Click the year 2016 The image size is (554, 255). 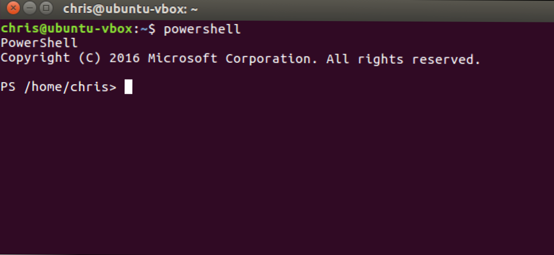pos(125,58)
